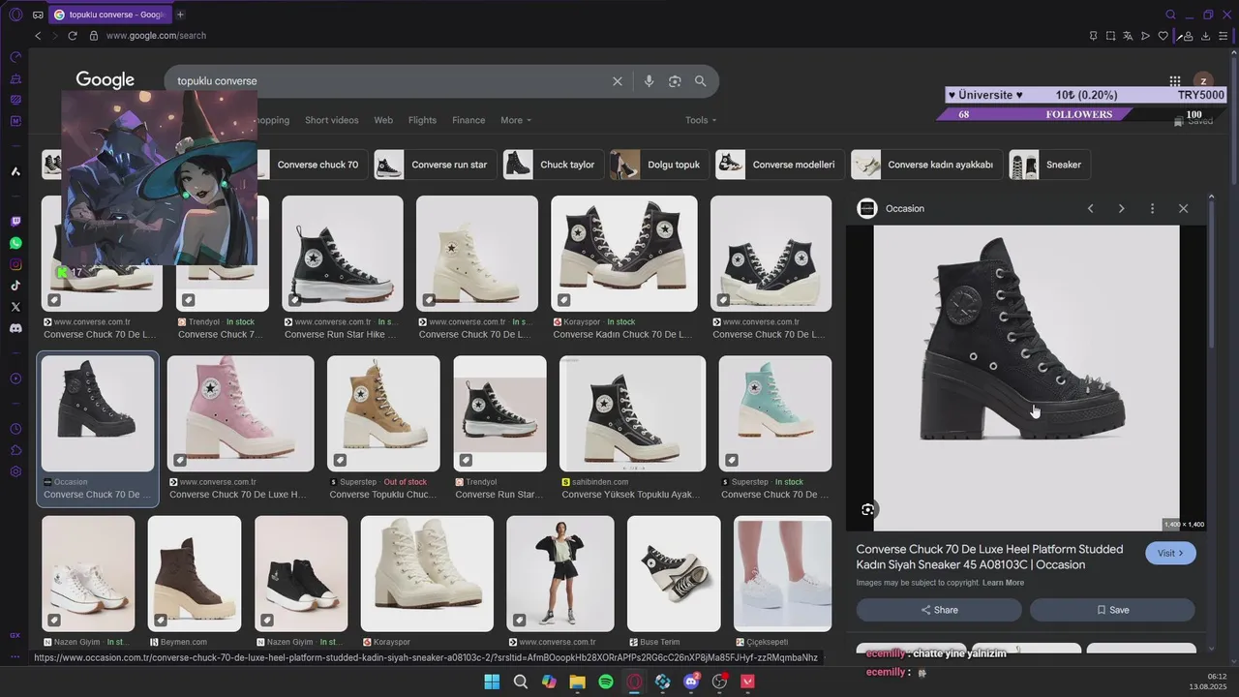Viewport: 1239px width, 697px height.
Task: Switch to Short videos results tab
Action: tap(332, 120)
